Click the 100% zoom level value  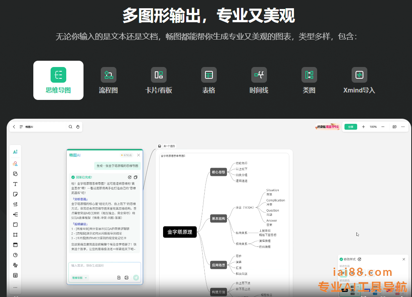tap(373, 127)
